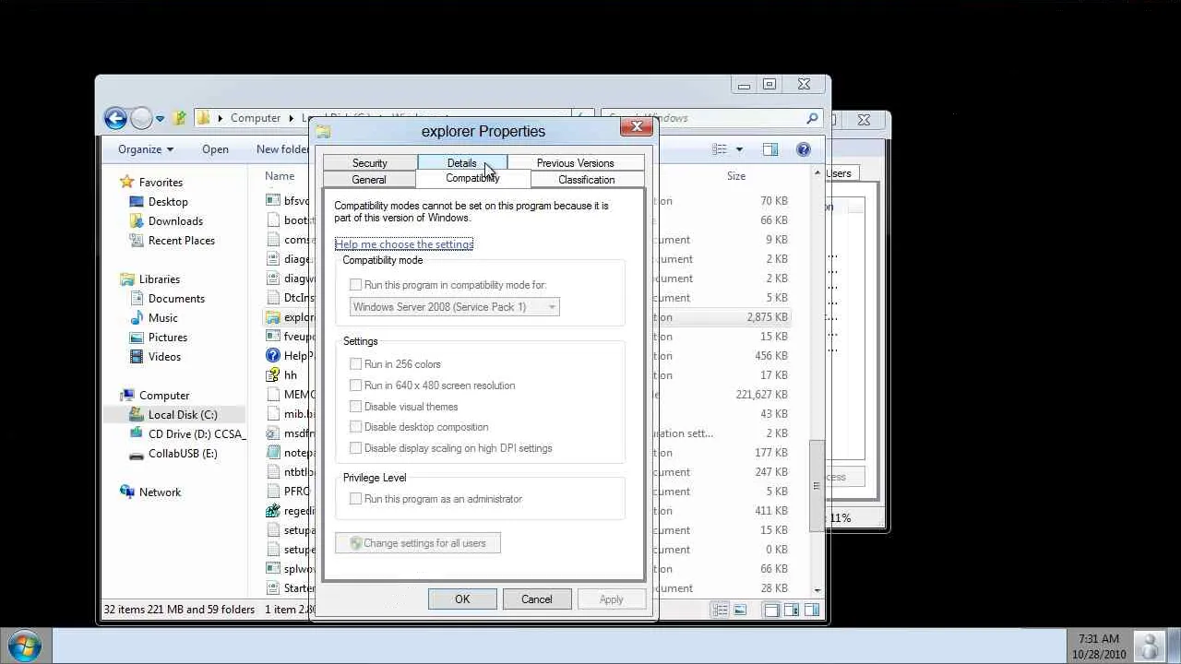Click Cancel in explorer Properties
Viewport: 1181px width, 664px height.
coord(537,599)
